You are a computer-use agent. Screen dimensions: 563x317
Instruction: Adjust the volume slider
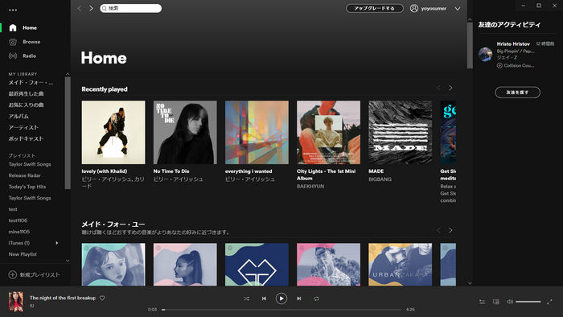point(528,302)
